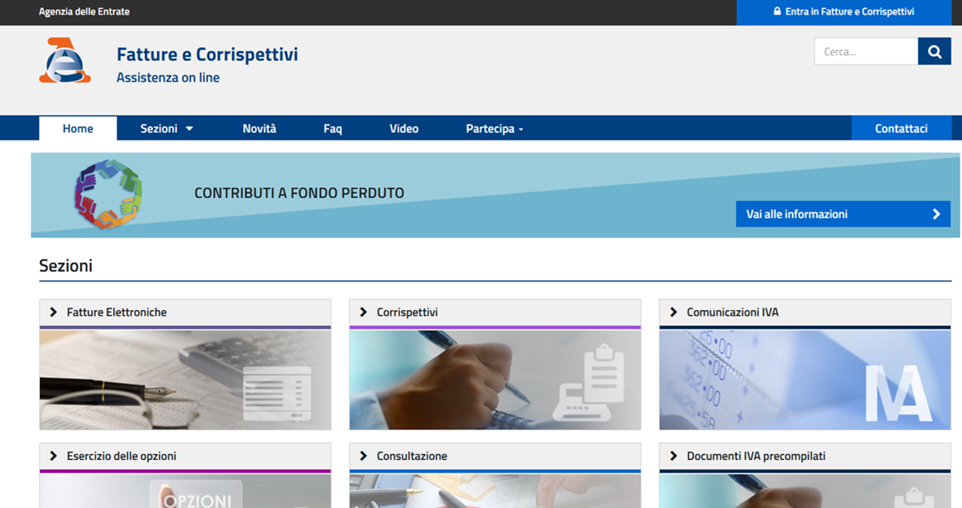Image resolution: width=962 pixels, height=508 pixels.
Task: Click the Agenzia delle Entrate logo
Action: tap(59, 61)
